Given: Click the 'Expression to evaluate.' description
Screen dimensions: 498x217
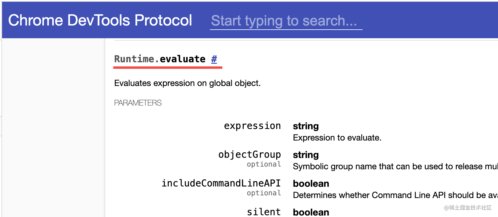Looking at the screenshot, I should point(337,138).
